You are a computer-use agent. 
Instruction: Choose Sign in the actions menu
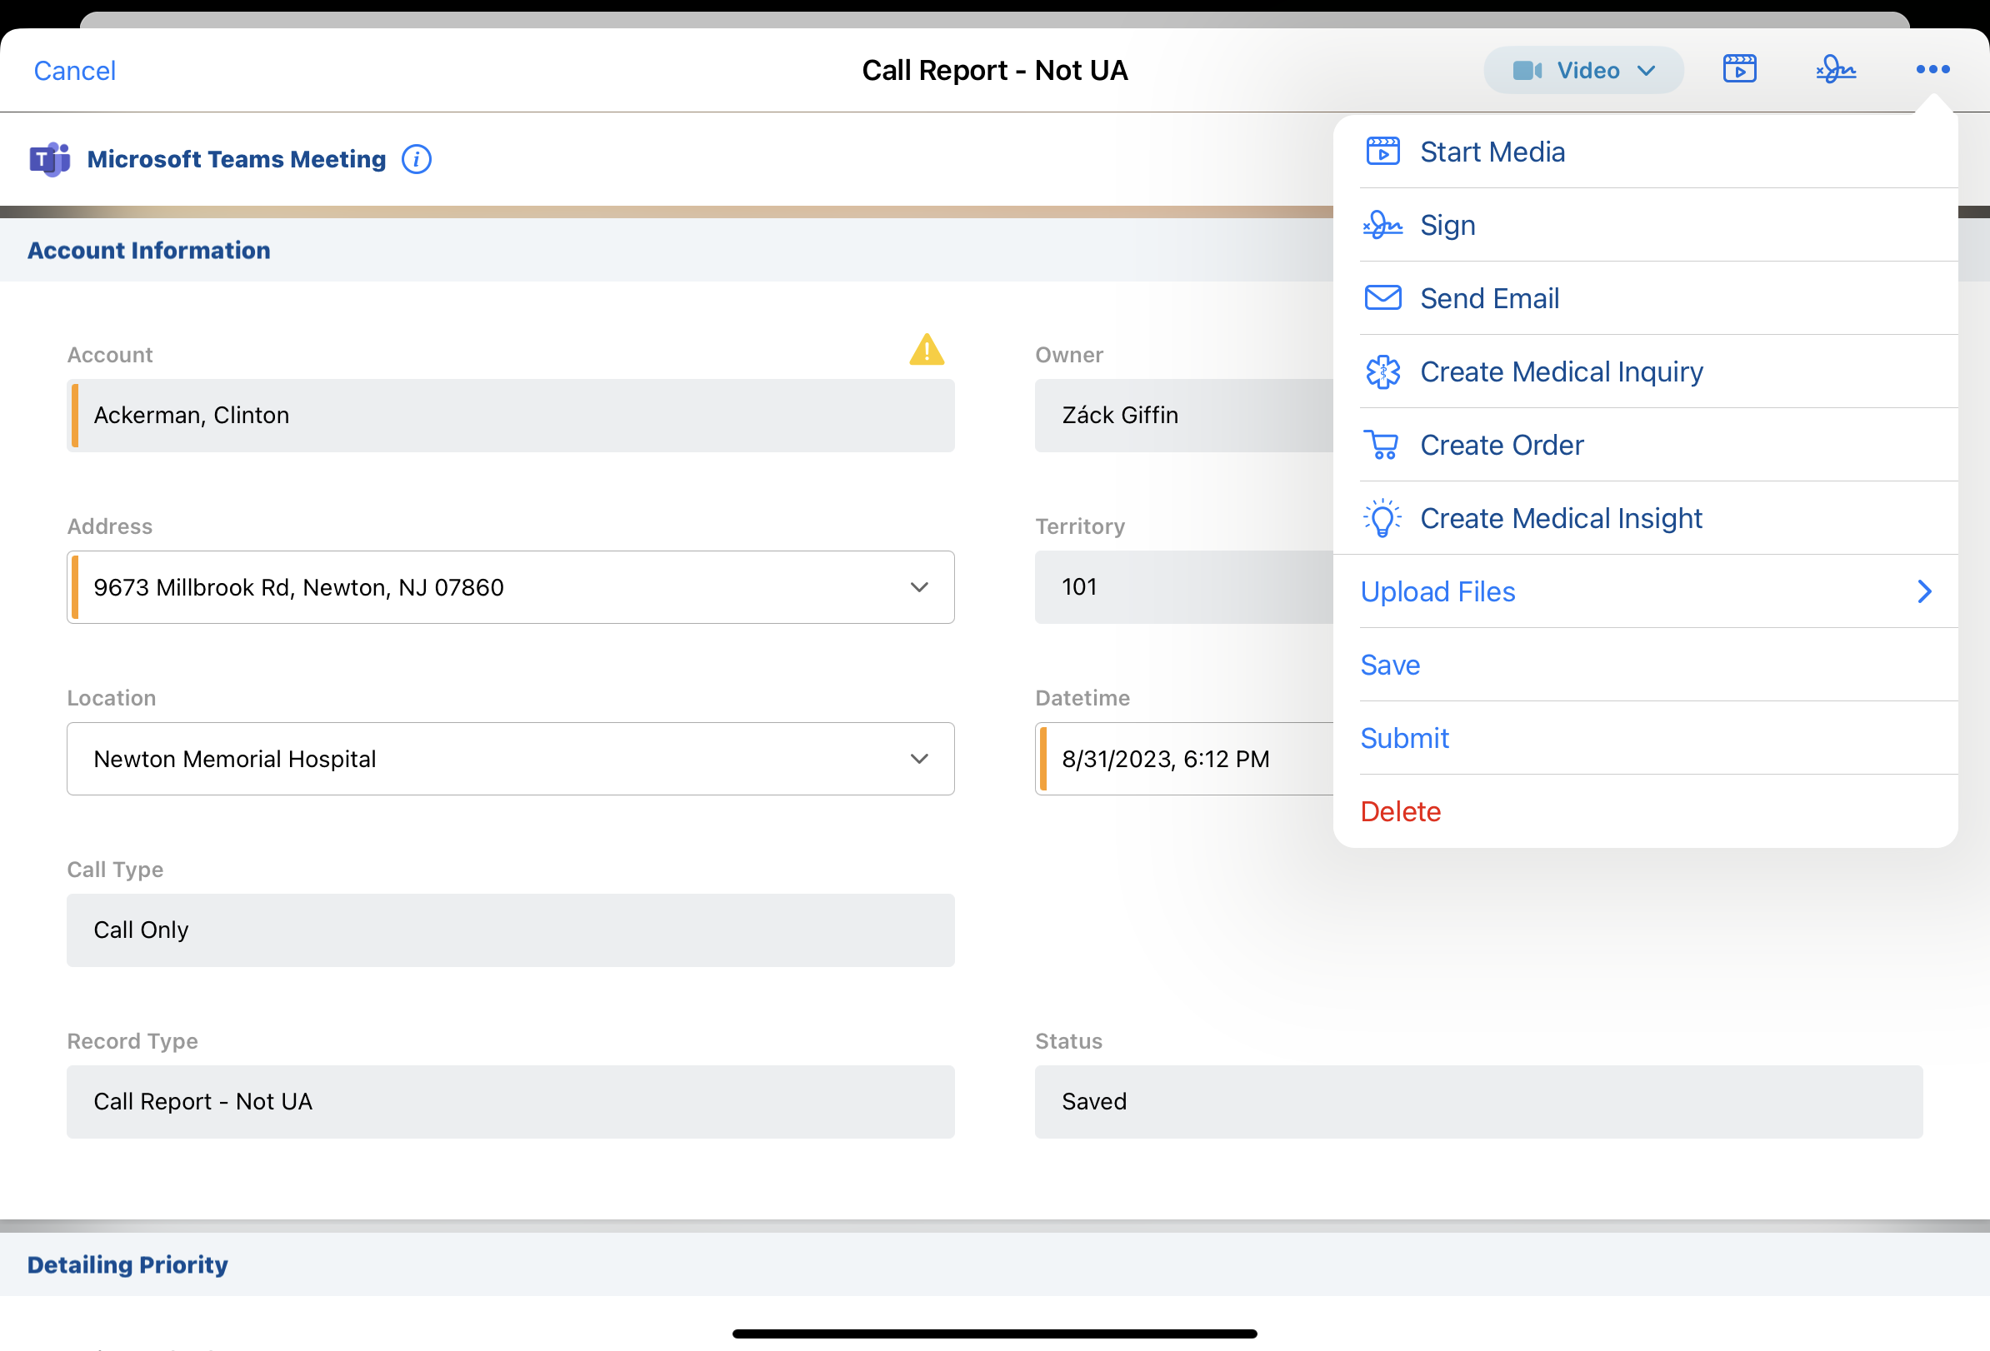1447,226
